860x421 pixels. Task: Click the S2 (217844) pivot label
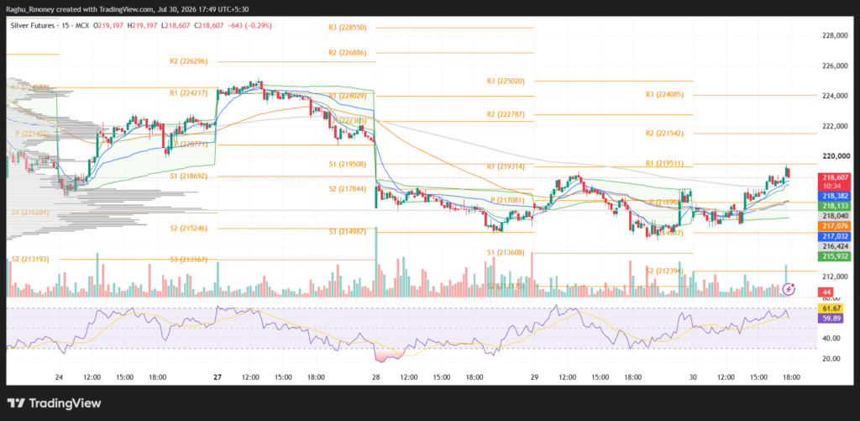pos(347,188)
